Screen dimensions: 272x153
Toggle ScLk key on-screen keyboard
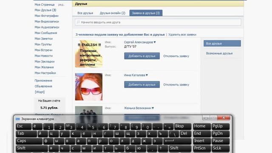click(221, 148)
